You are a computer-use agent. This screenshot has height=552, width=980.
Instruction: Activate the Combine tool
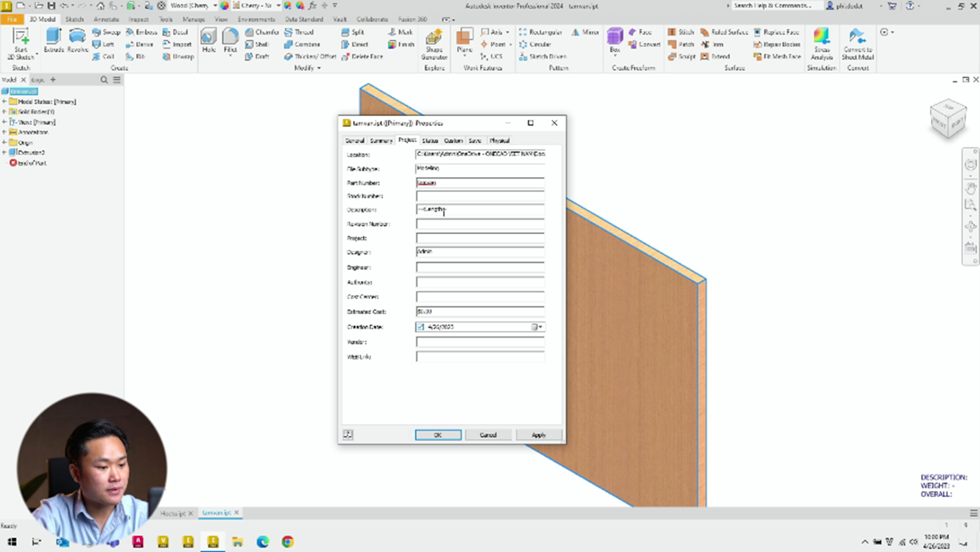(x=302, y=45)
